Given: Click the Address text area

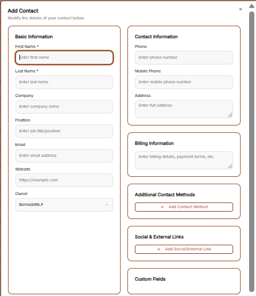Looking at the screenshot, I should (x=184, y=109).
